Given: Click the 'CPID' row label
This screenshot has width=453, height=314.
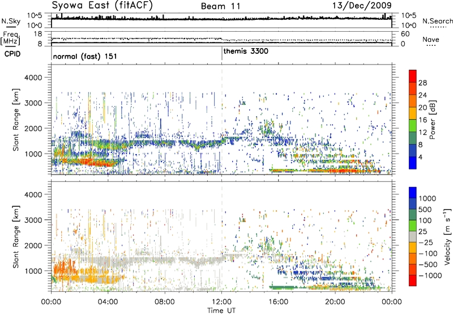Looking at the screenshot, I should [x=12, y=54].
